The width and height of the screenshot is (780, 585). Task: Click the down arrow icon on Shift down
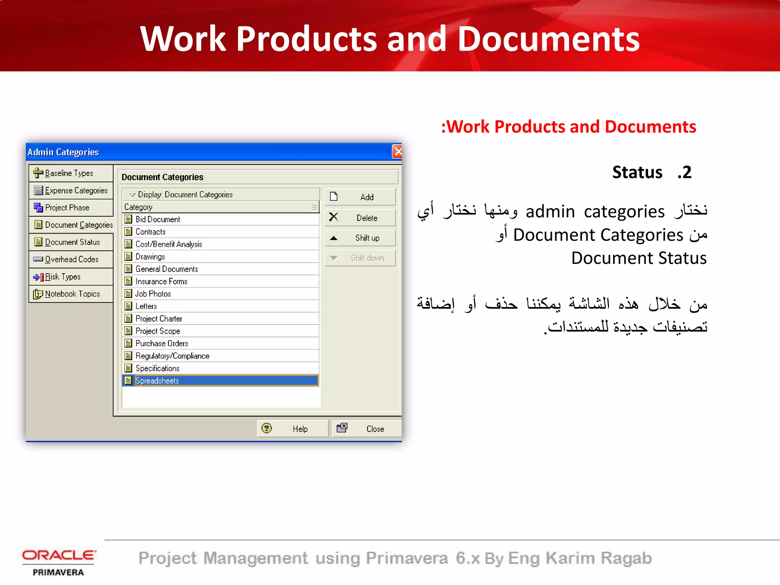[334, 258]
